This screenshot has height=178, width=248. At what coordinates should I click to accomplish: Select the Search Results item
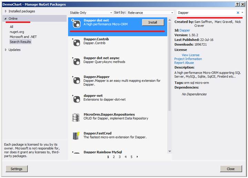20,42
